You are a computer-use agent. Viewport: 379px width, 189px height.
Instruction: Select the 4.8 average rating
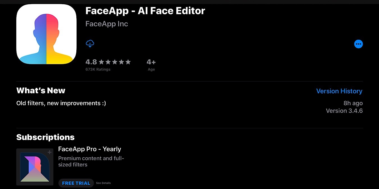point(91,62)
